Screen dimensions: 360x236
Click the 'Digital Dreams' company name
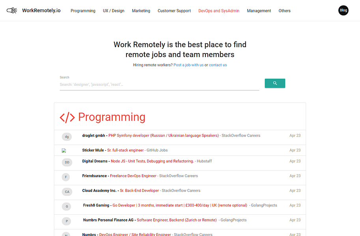95,161
